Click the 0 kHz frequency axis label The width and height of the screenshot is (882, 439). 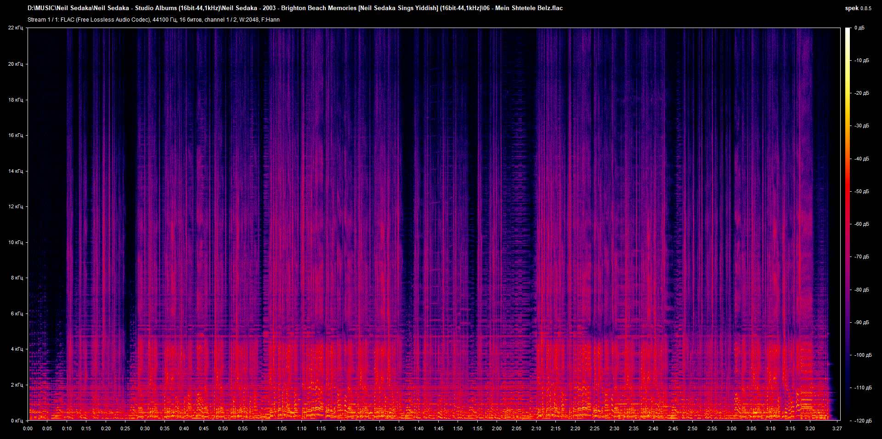tap(17, 421)
